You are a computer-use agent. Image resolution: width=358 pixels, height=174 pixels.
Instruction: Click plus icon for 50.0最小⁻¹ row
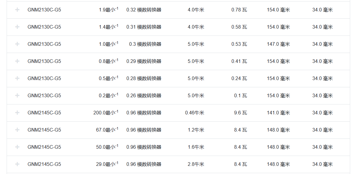pyautogui.click(x=17, y=147)
